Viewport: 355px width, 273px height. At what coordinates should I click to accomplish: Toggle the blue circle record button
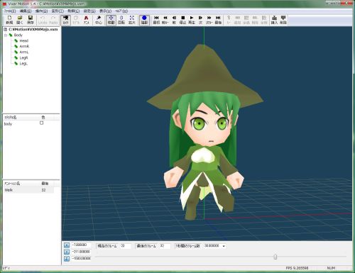tap(144, 20)
